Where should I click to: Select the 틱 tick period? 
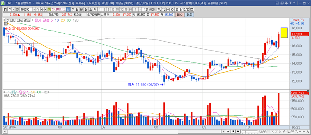[95, 10]
